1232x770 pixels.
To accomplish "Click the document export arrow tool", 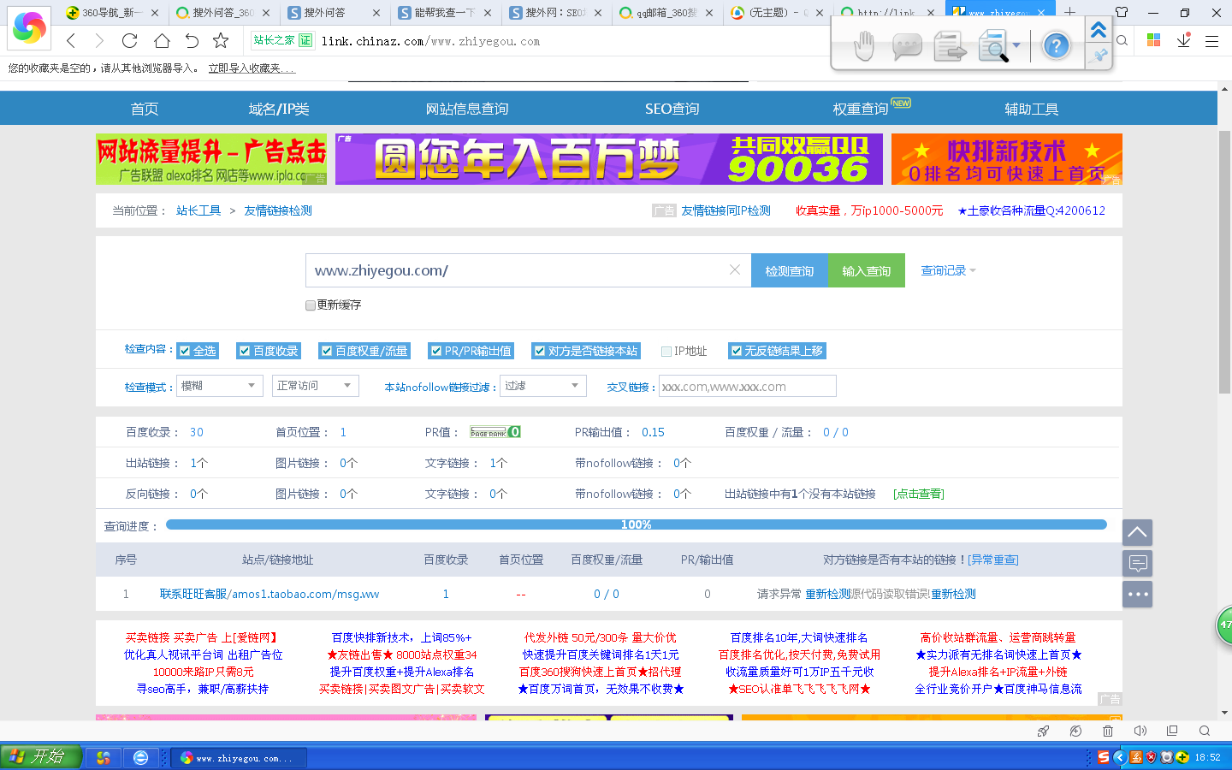I will [950, 46].
